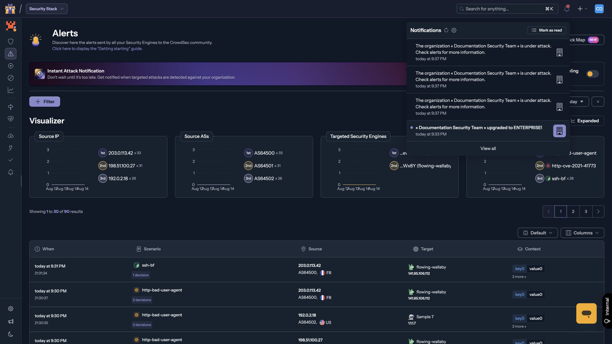
Task: Open the metrics chart icon in sidebar
Action: pyautogui.click(x=11, y=90)
